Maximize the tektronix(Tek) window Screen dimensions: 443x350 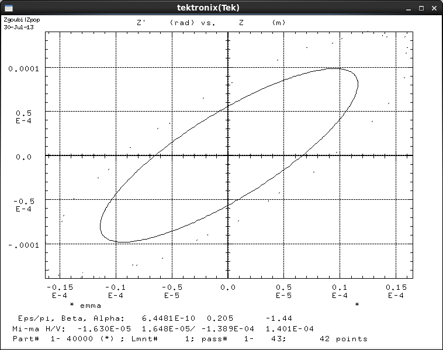click(421, 8)
